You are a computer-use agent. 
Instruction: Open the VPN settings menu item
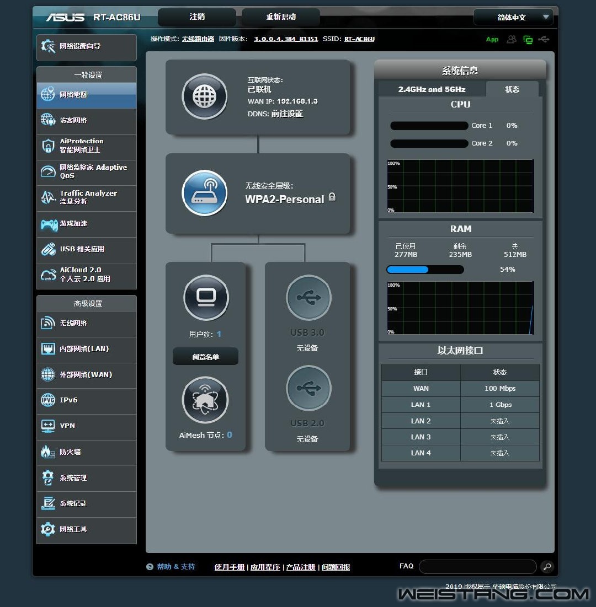(87, 426)
